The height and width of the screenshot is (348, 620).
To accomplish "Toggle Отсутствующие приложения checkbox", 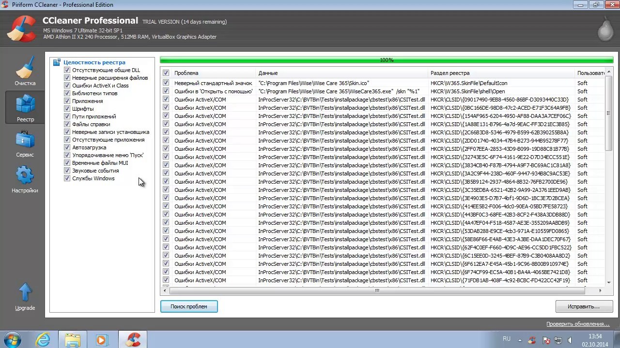I will tap(67, 140).
